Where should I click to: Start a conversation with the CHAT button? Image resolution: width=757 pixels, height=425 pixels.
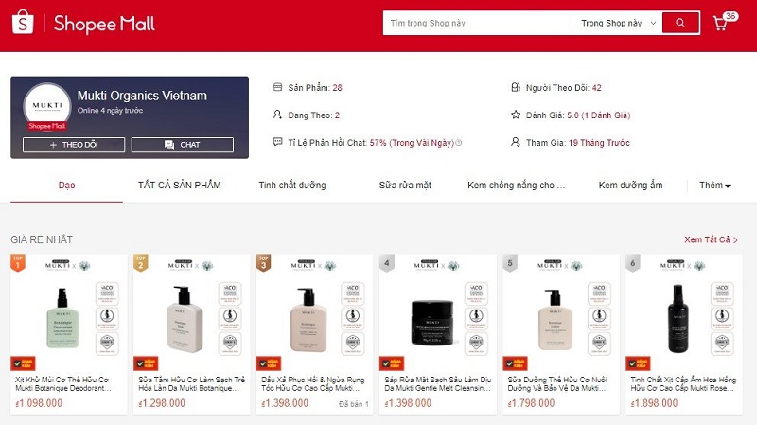point(183,145)
